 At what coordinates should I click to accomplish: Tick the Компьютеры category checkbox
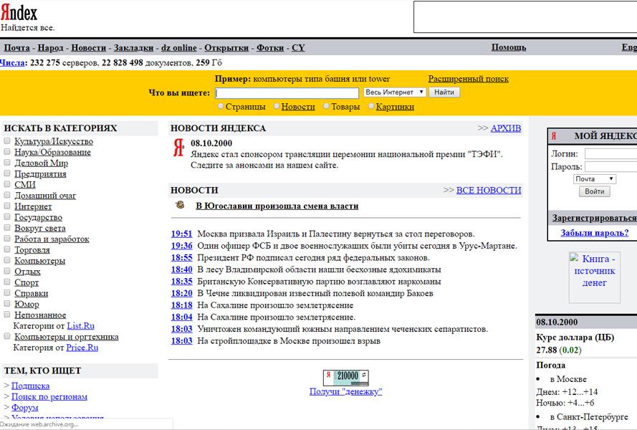[x=7, y=261]
